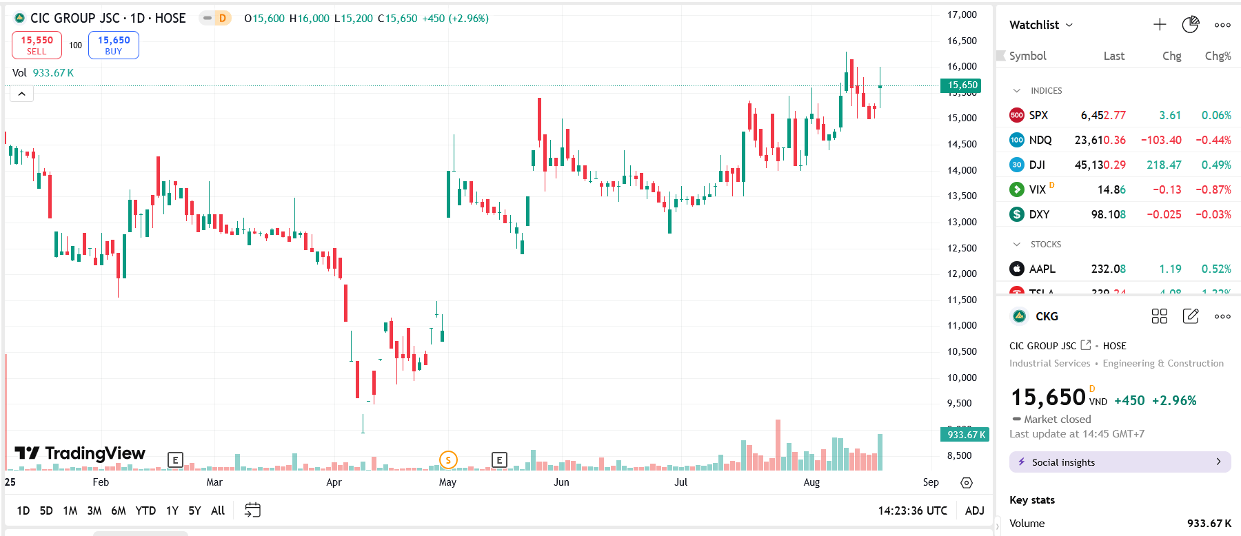1241x536 pixels.
Task: Click the 100 spread value between Sell and Buy
Action: click(x=75, y=45)
